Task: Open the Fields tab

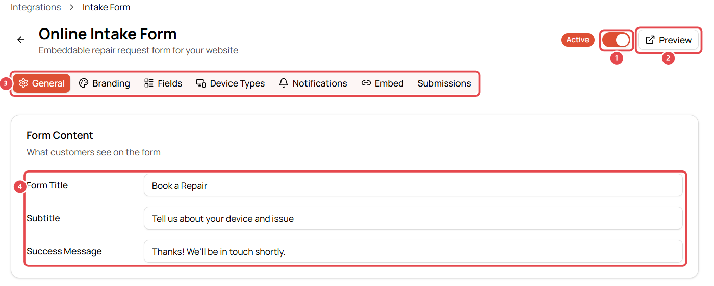Action: pos(163,83)
